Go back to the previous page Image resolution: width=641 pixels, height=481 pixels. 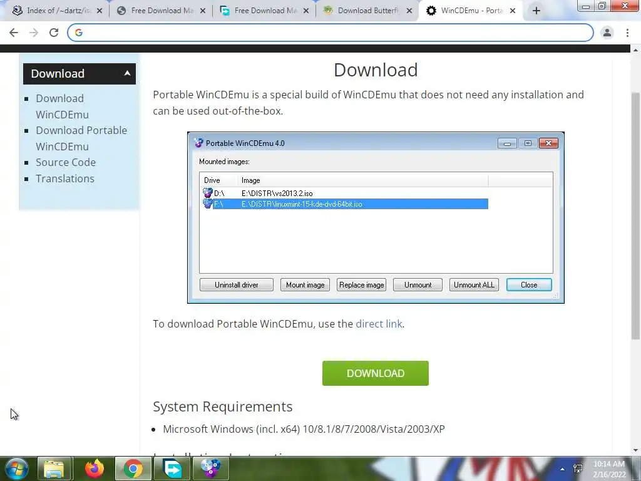[14, 33]
